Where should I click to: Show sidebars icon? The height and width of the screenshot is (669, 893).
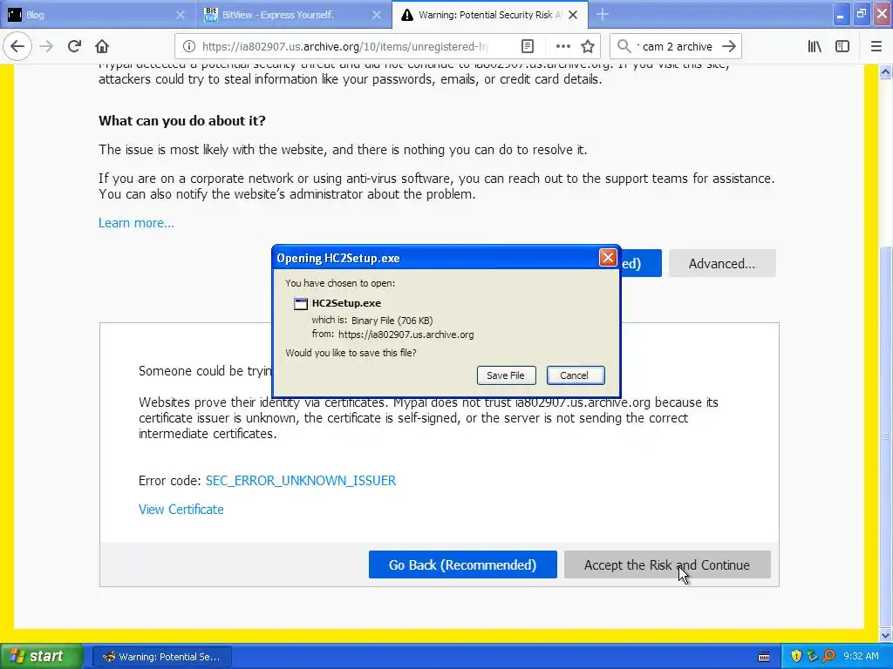842,46
